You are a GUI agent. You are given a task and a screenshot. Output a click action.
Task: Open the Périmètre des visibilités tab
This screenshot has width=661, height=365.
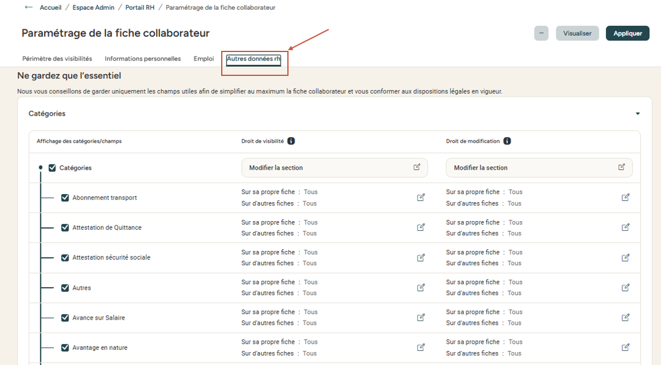click(57, 59)
